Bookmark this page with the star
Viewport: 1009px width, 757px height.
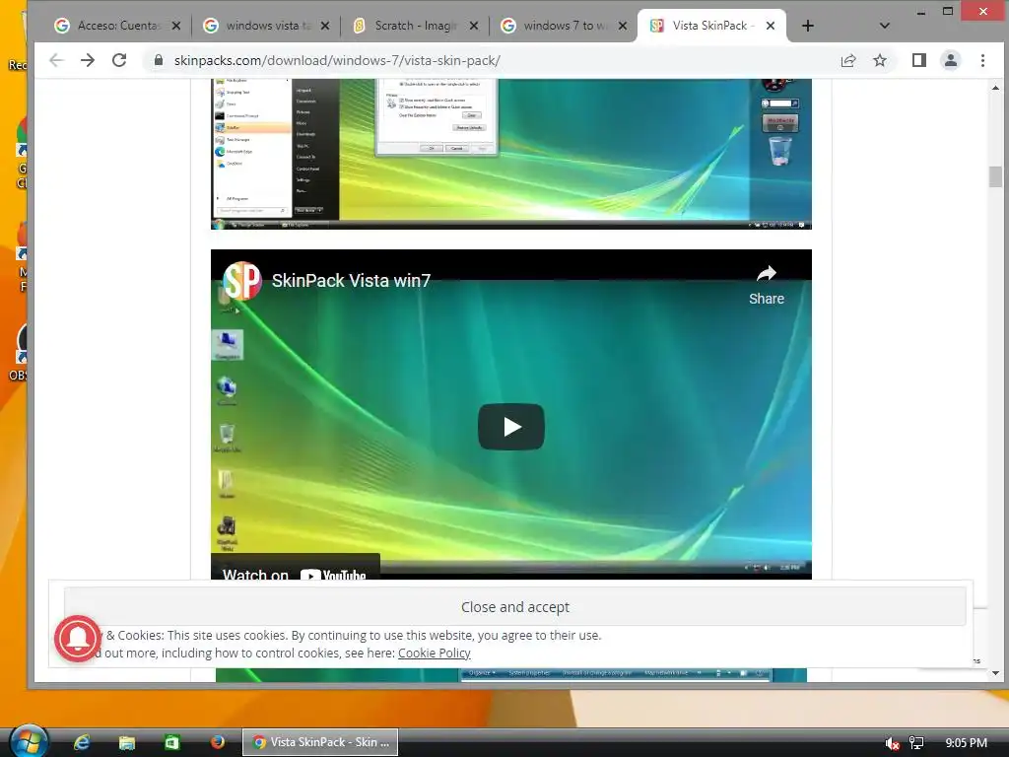880,60
